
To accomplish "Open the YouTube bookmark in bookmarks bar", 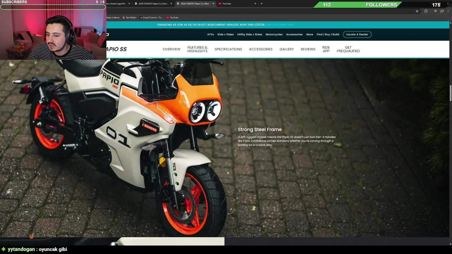I will tap(173, 17).
